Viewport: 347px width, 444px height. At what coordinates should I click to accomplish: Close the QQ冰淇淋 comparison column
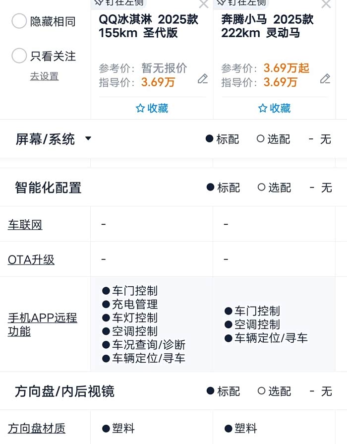203,4
